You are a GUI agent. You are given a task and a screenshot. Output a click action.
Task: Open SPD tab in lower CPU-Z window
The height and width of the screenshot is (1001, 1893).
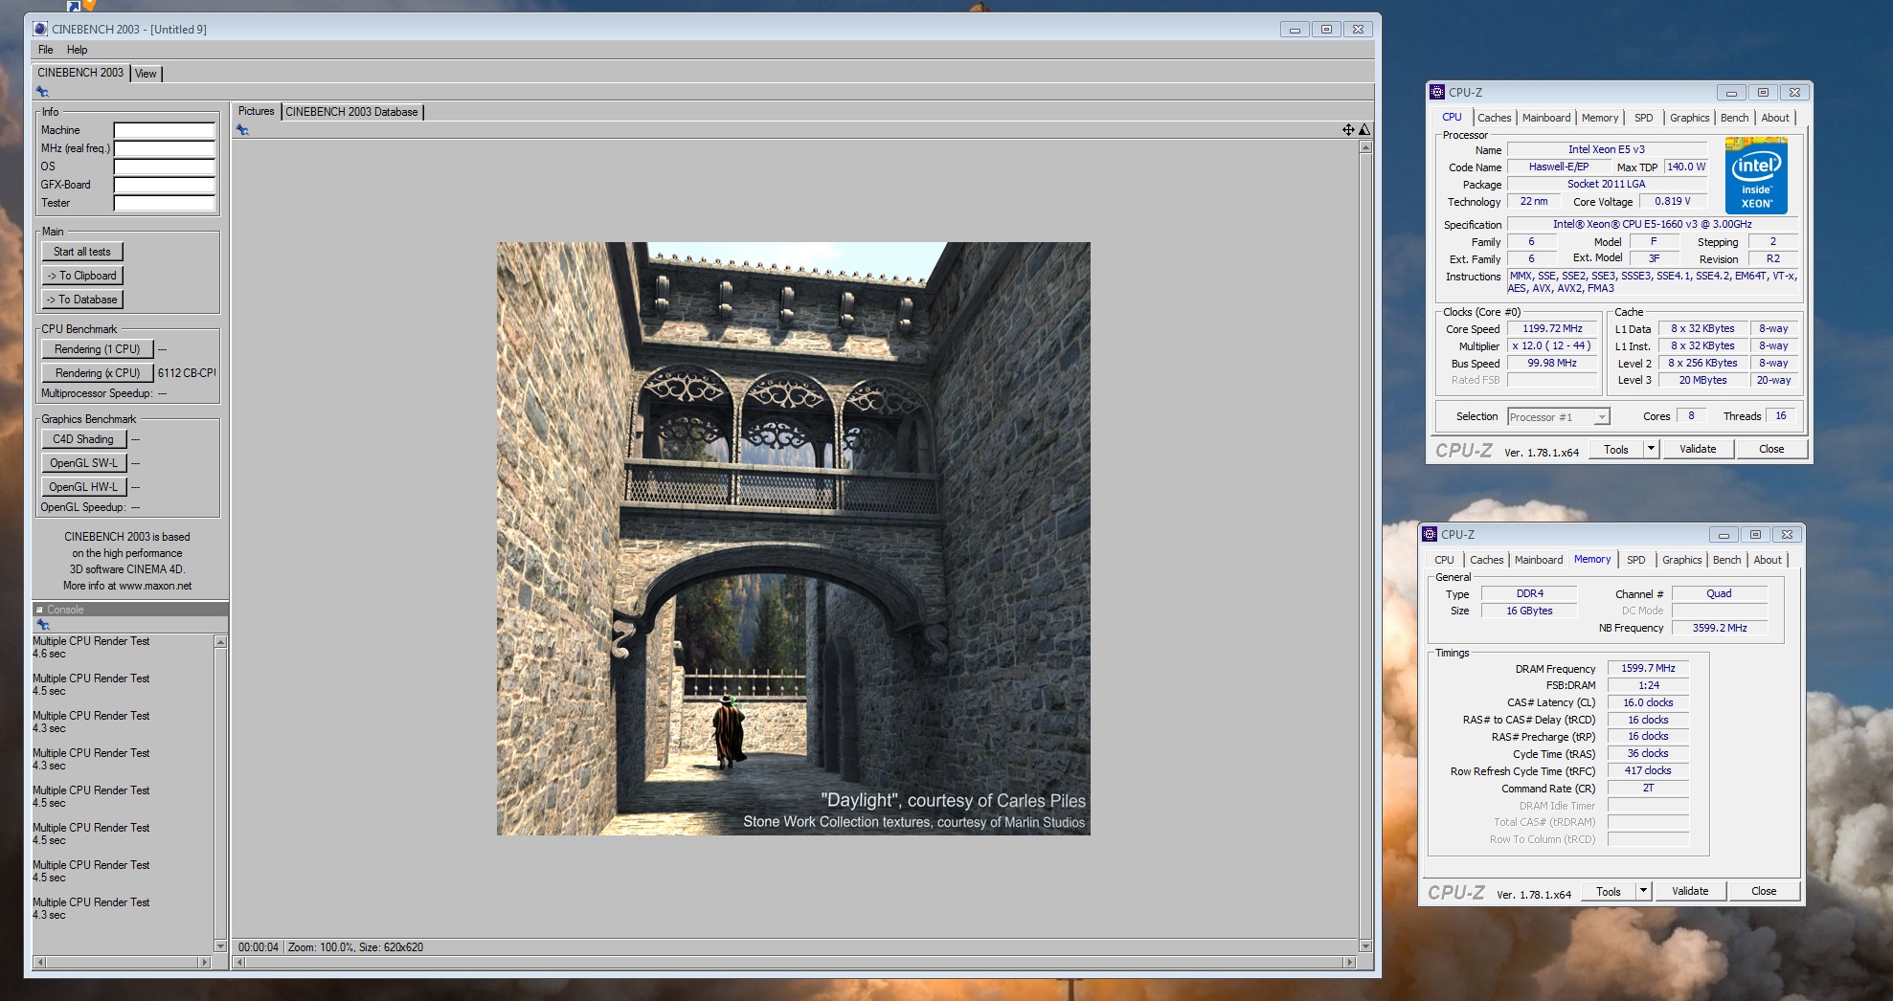click(x=1636, y=560)
